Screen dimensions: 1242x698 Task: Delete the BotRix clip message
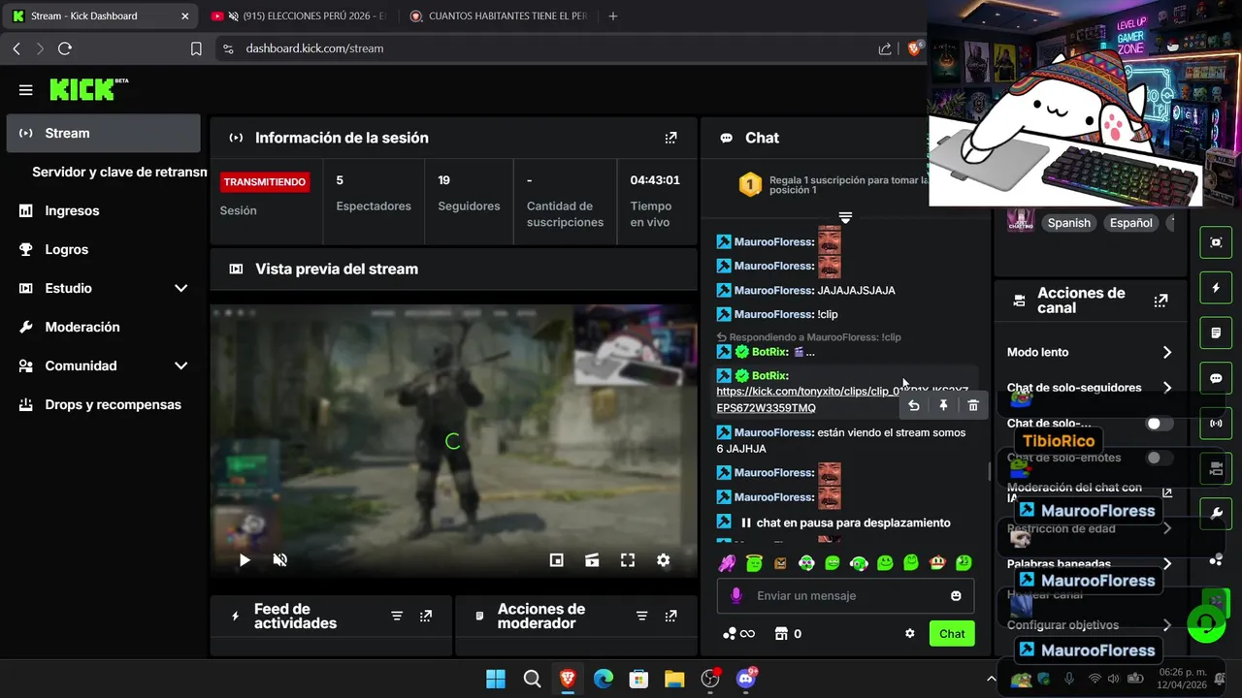tap(973, 406)
